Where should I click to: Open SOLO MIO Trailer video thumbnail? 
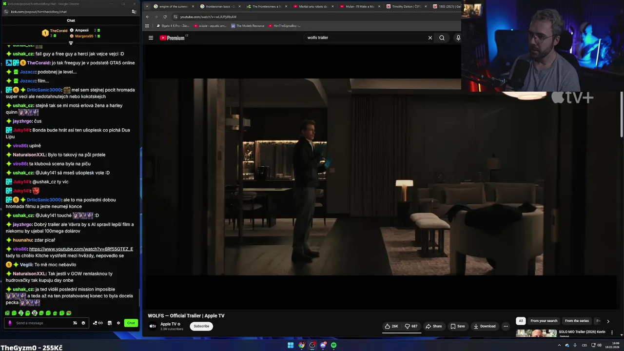[x=536, y=333]
